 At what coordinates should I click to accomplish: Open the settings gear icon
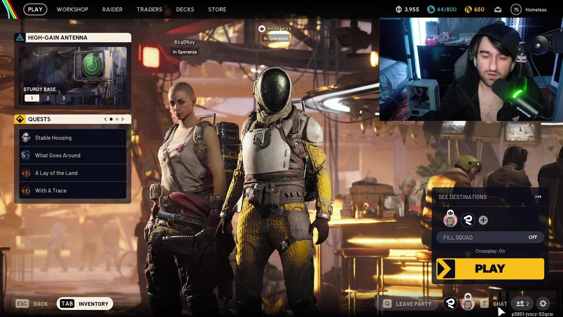click(x=543, y=304)
